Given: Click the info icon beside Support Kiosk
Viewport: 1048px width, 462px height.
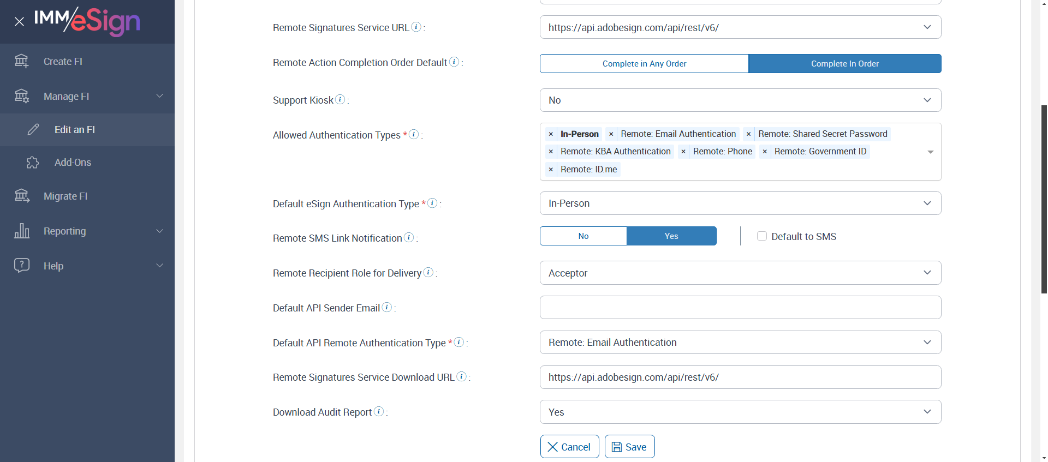Looking at the screenshot, I should [x=340, y=99].
